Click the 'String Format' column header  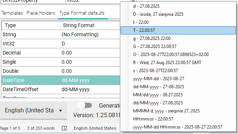[90, 25]
